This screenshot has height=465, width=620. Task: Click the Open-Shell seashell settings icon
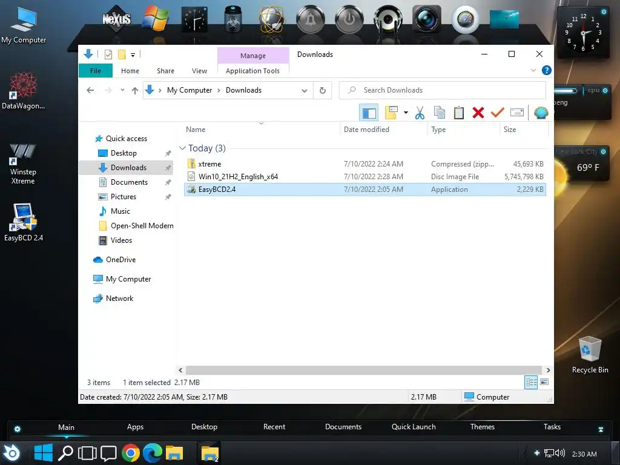pyautogui.click(x=541, y=113)
